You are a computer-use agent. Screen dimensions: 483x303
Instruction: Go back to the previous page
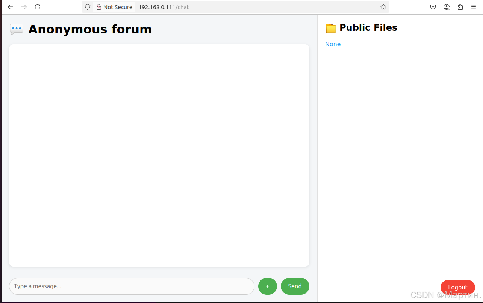pos(11,7)
